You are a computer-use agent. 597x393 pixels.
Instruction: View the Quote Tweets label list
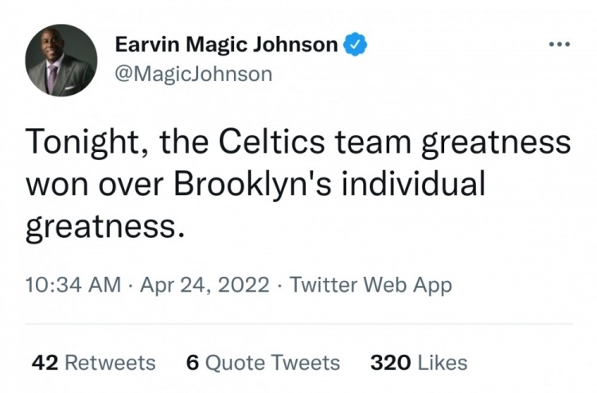click(272, 362)
